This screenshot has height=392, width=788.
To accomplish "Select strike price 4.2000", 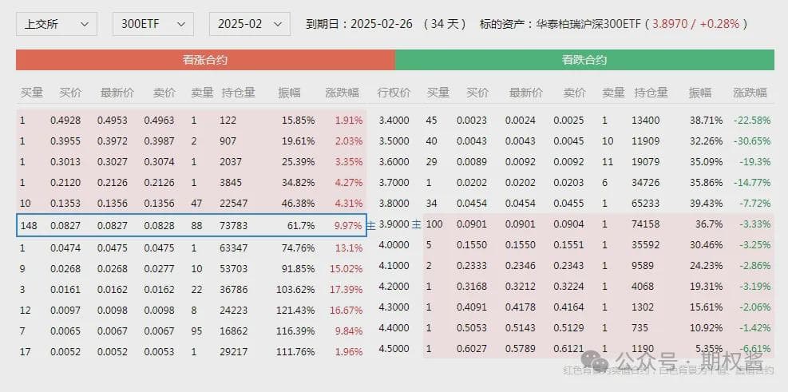I will coord(394,287).
